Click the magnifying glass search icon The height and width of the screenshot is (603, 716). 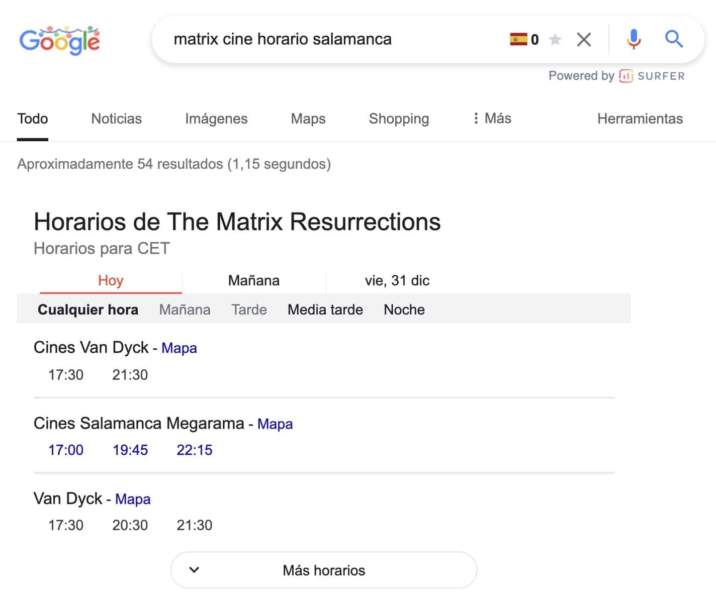[x=674, y=39]
